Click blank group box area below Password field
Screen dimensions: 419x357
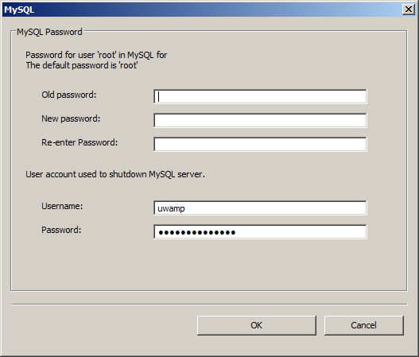208,265
